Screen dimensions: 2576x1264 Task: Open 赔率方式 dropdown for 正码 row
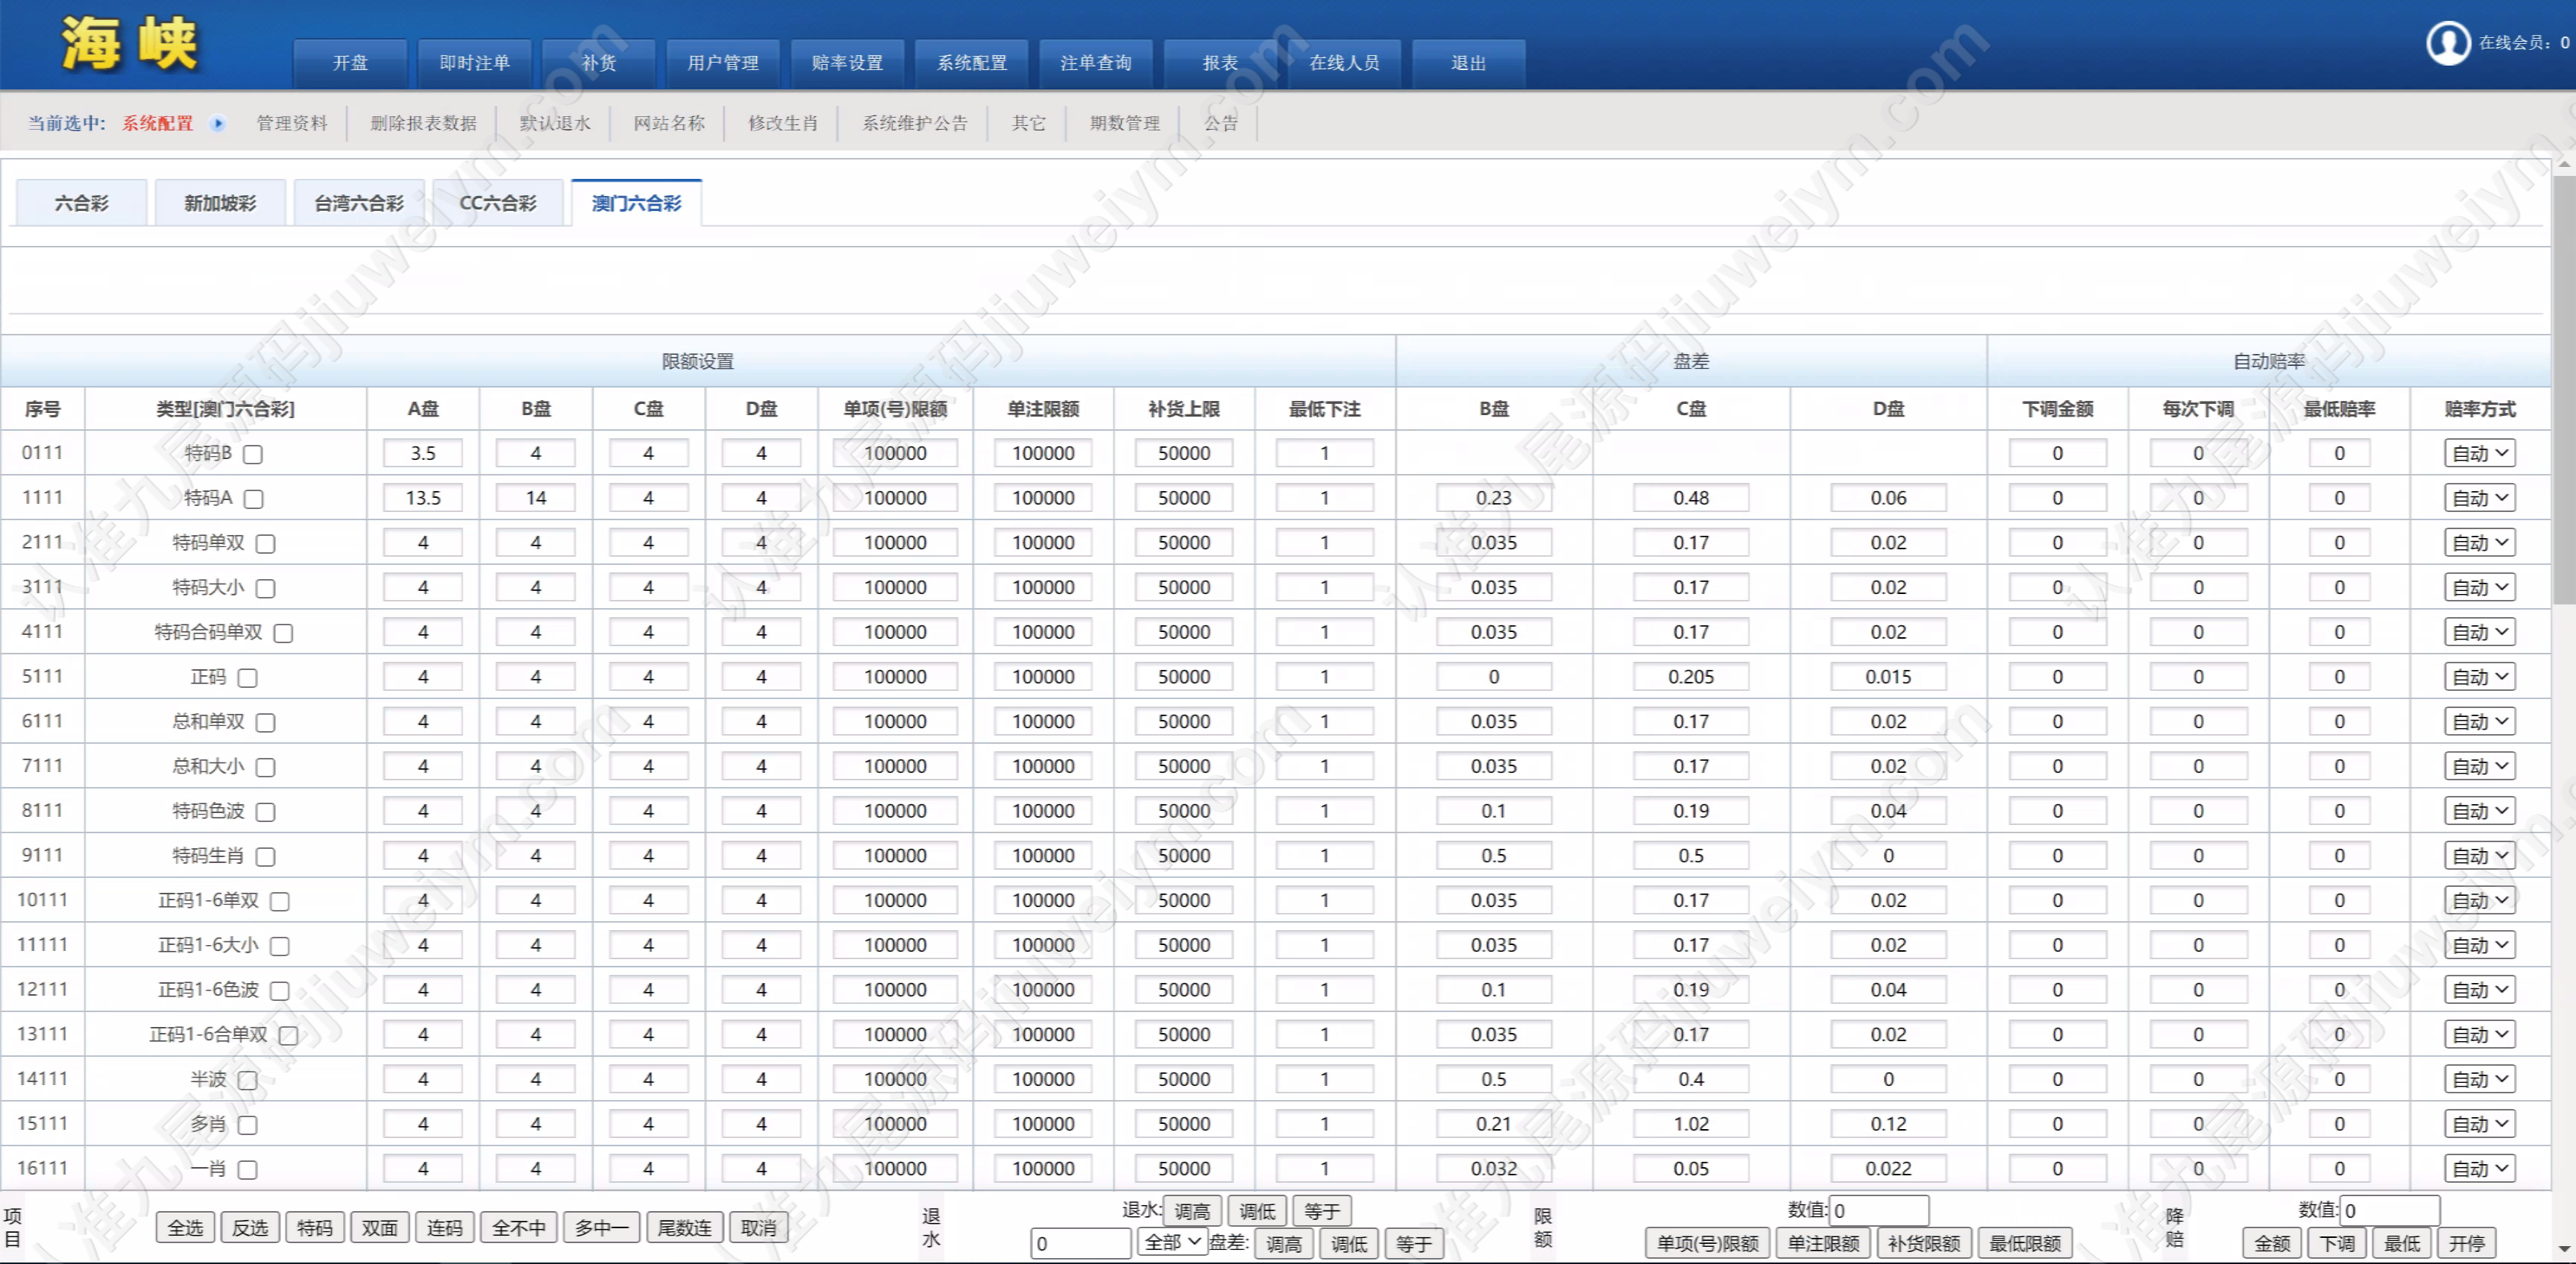pyautogui.click(x=2479, y=677)
